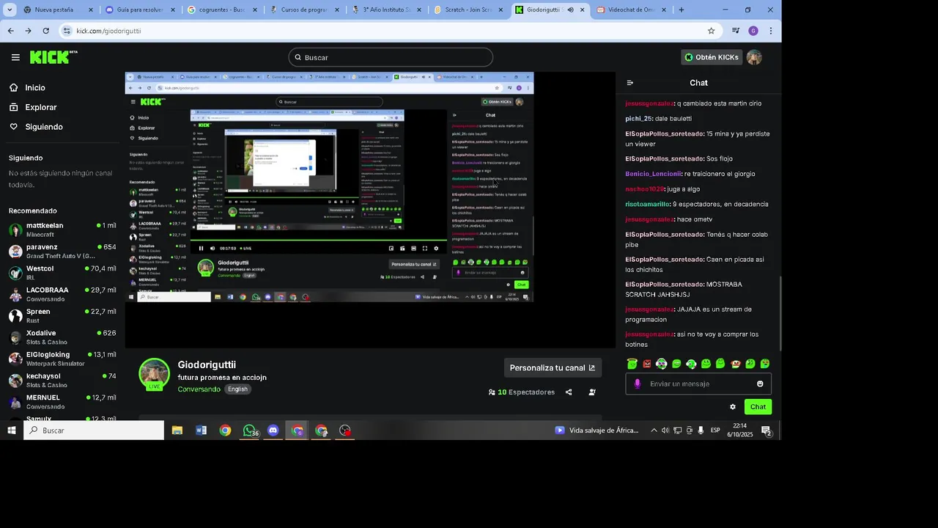Insert the orange red-hat emote

click(x=736, y=364)
